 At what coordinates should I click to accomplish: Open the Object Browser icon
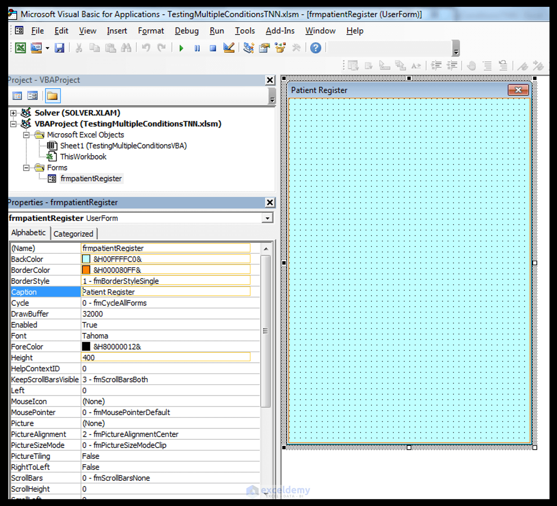(x=281, y=48)
